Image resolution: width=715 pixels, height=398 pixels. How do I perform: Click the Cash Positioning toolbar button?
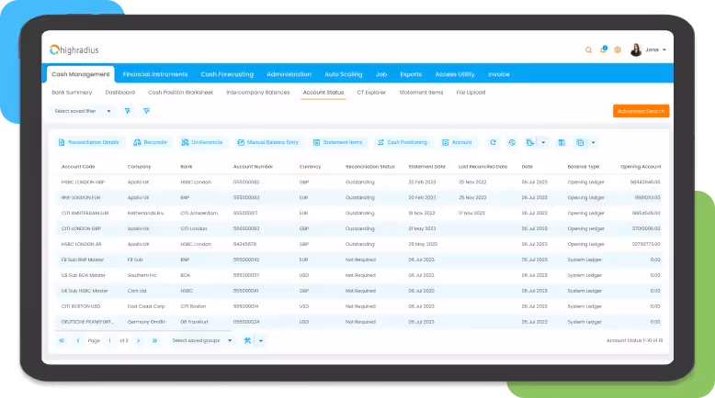403,142
